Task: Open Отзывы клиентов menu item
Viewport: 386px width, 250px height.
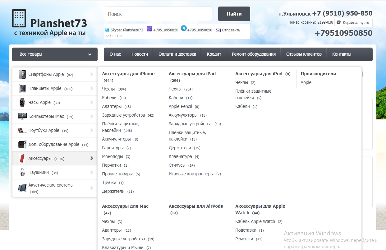Action: click(304, 54)
